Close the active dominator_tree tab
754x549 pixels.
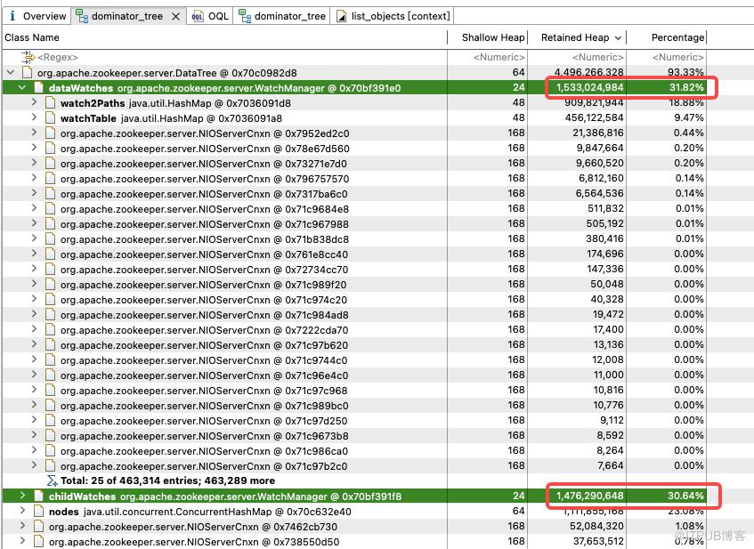tap(176, 16)
